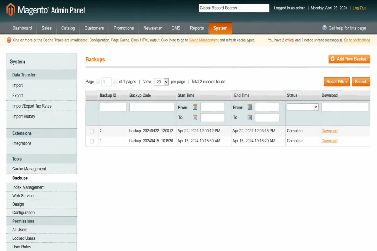377x251 pixels.
Task: Open Export in sidebar
Action: (x=41, y=95)
